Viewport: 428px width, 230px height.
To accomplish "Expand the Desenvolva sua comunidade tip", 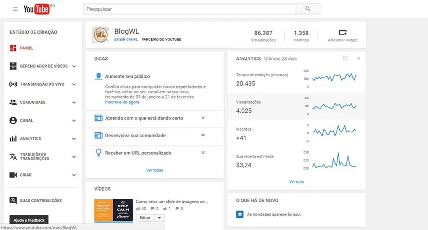I will 203,135.
